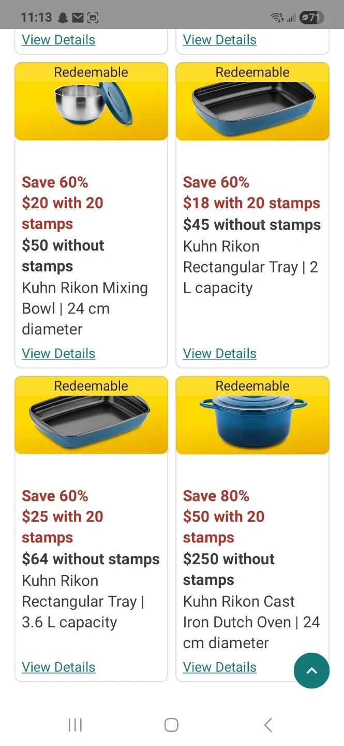
Task: Tap the scroll-to-top arrow button
Action: coord(311,670)
